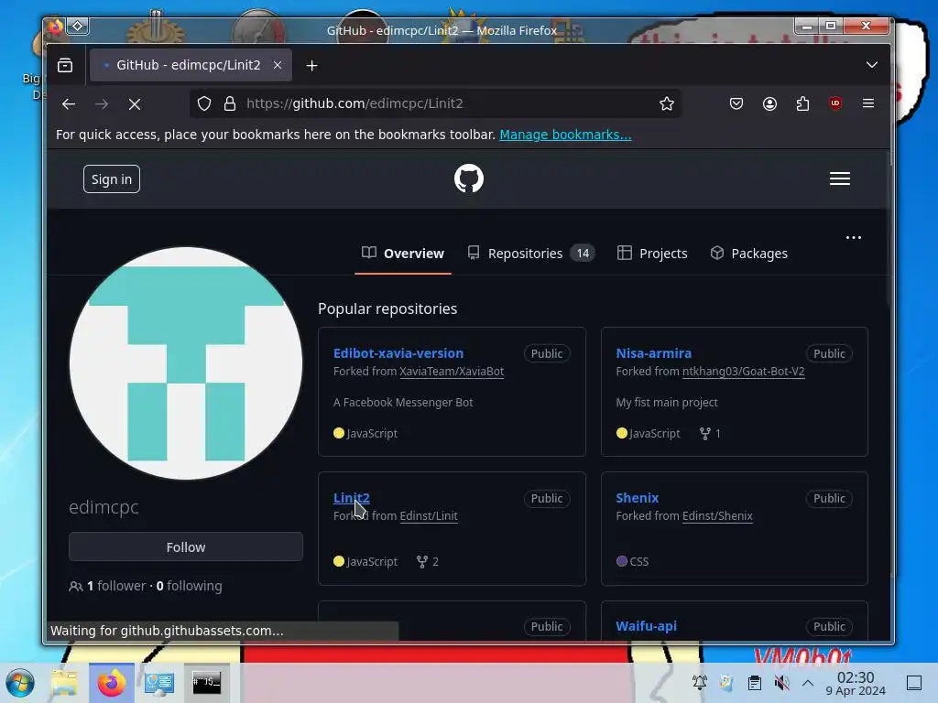Open the Windows Start button
Image resolution: width=938 pixels, height=703 pixels.
[x=20, y=683]
